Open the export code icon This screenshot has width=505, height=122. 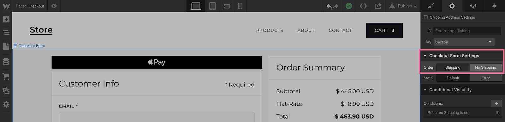pyautogui.click(x=378, y=6)
